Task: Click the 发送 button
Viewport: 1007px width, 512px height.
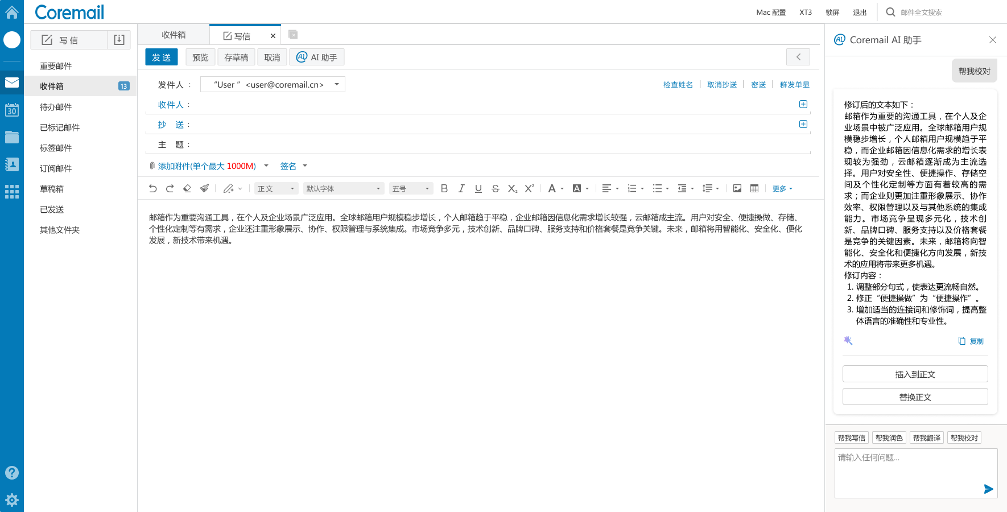Action: pos(162,57)
